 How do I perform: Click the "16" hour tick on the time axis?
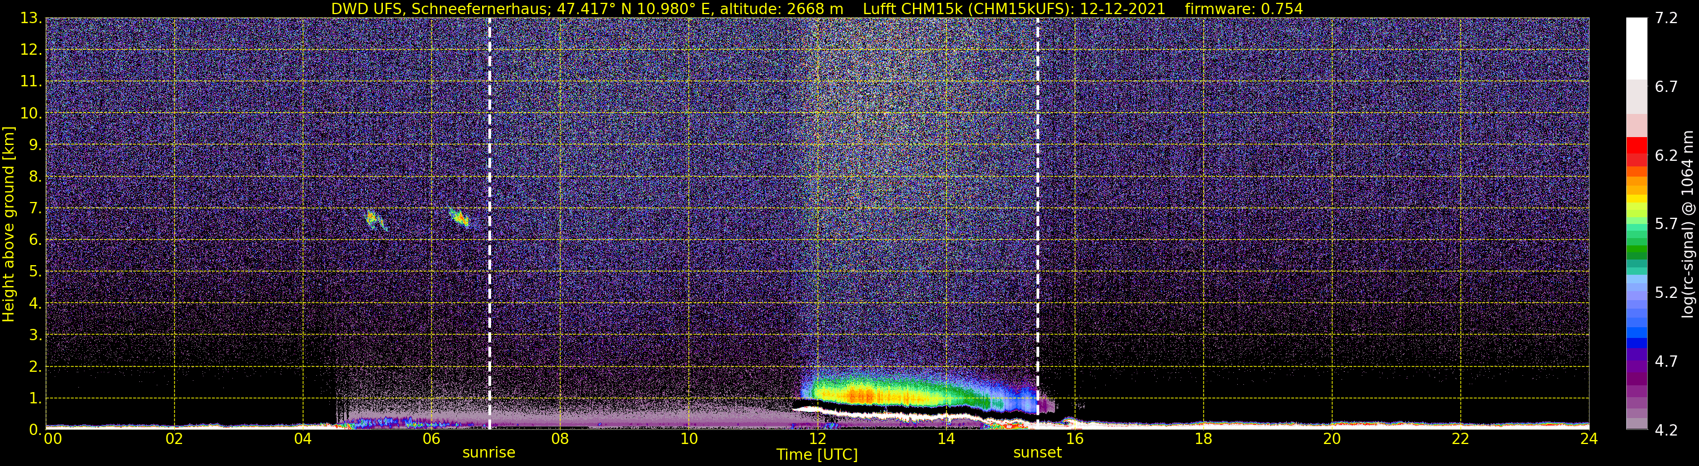point(1074,439)
